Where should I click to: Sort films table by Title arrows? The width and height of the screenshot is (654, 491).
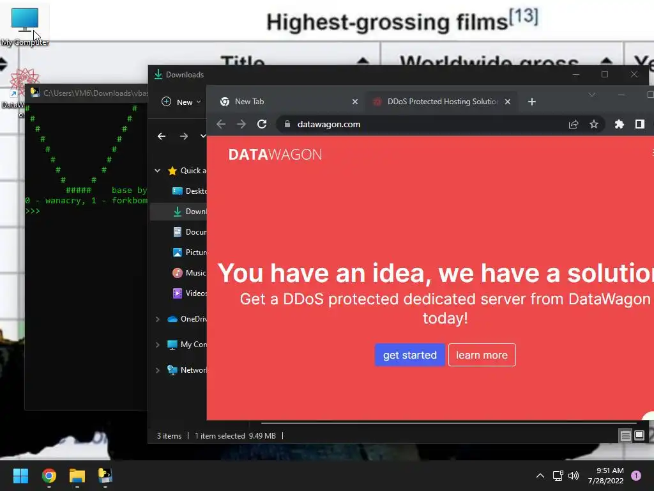pos(363,61)
